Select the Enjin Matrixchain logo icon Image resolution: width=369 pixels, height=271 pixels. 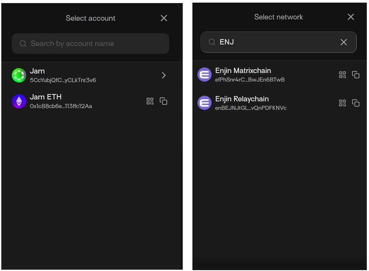point(205,75)
